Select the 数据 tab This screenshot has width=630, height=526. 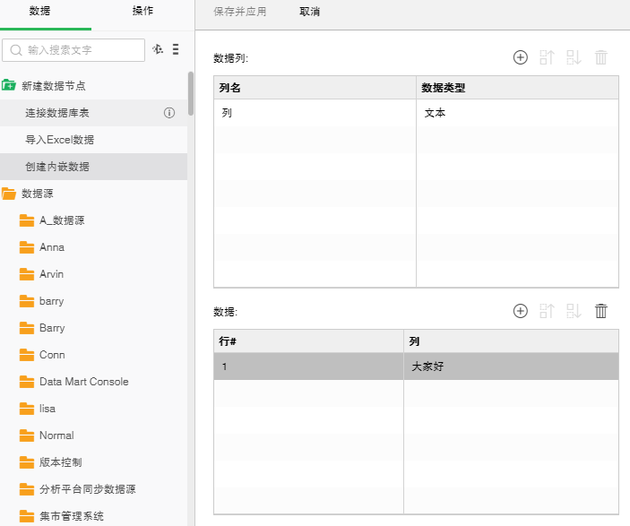pyautogui.click(x=39, y=11)
